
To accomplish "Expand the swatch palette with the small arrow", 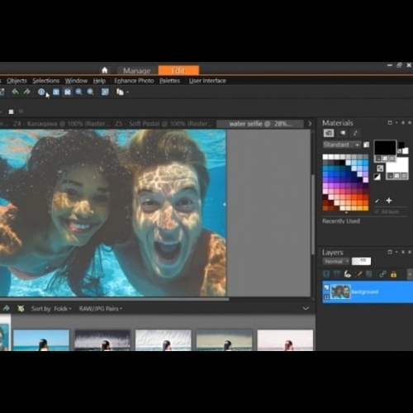I will click(346, 213).
